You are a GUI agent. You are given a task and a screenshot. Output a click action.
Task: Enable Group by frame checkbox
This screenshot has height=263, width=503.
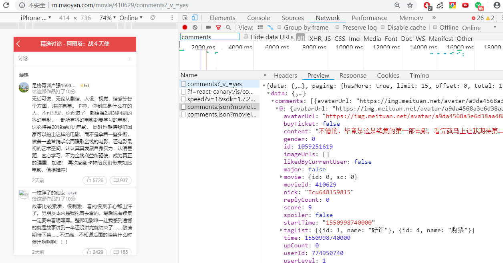coord(279,27)
